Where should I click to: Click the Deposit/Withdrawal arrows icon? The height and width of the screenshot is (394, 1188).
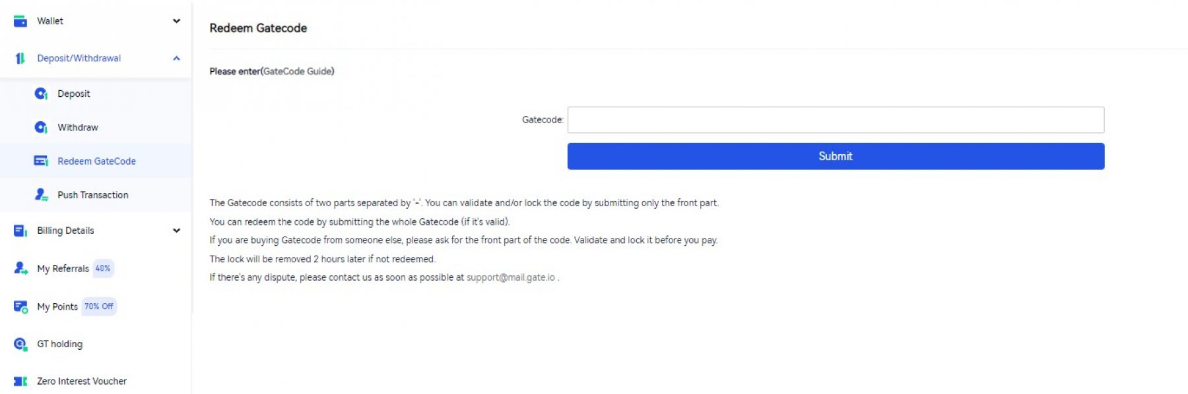pyautogui.click(x=20, y=59)
